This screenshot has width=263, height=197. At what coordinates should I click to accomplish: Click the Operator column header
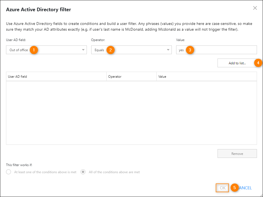pos(131,77)
